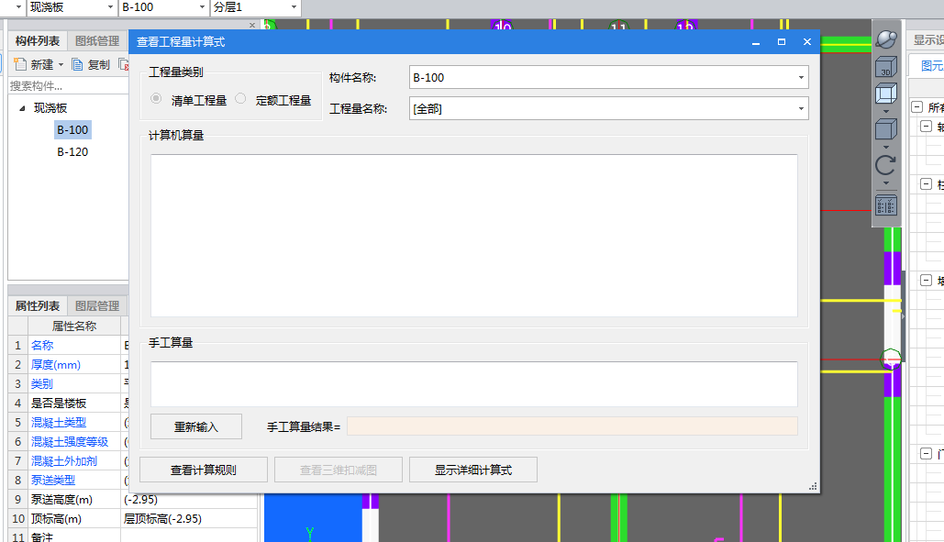Click the delete component icon beside 复制

(x=124, y=64)
